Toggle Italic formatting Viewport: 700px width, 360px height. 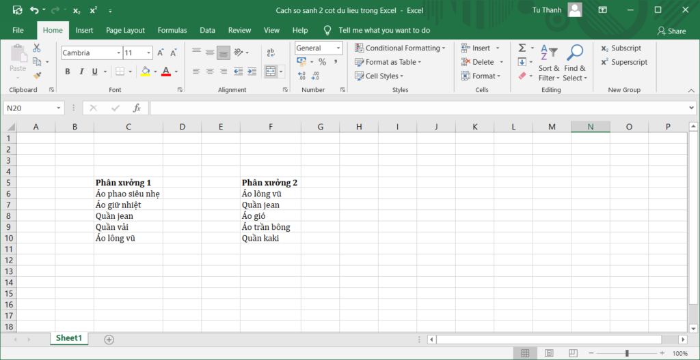[x=81, y=72]
